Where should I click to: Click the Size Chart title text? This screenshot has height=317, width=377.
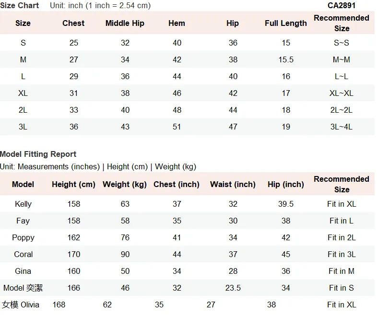20,5
